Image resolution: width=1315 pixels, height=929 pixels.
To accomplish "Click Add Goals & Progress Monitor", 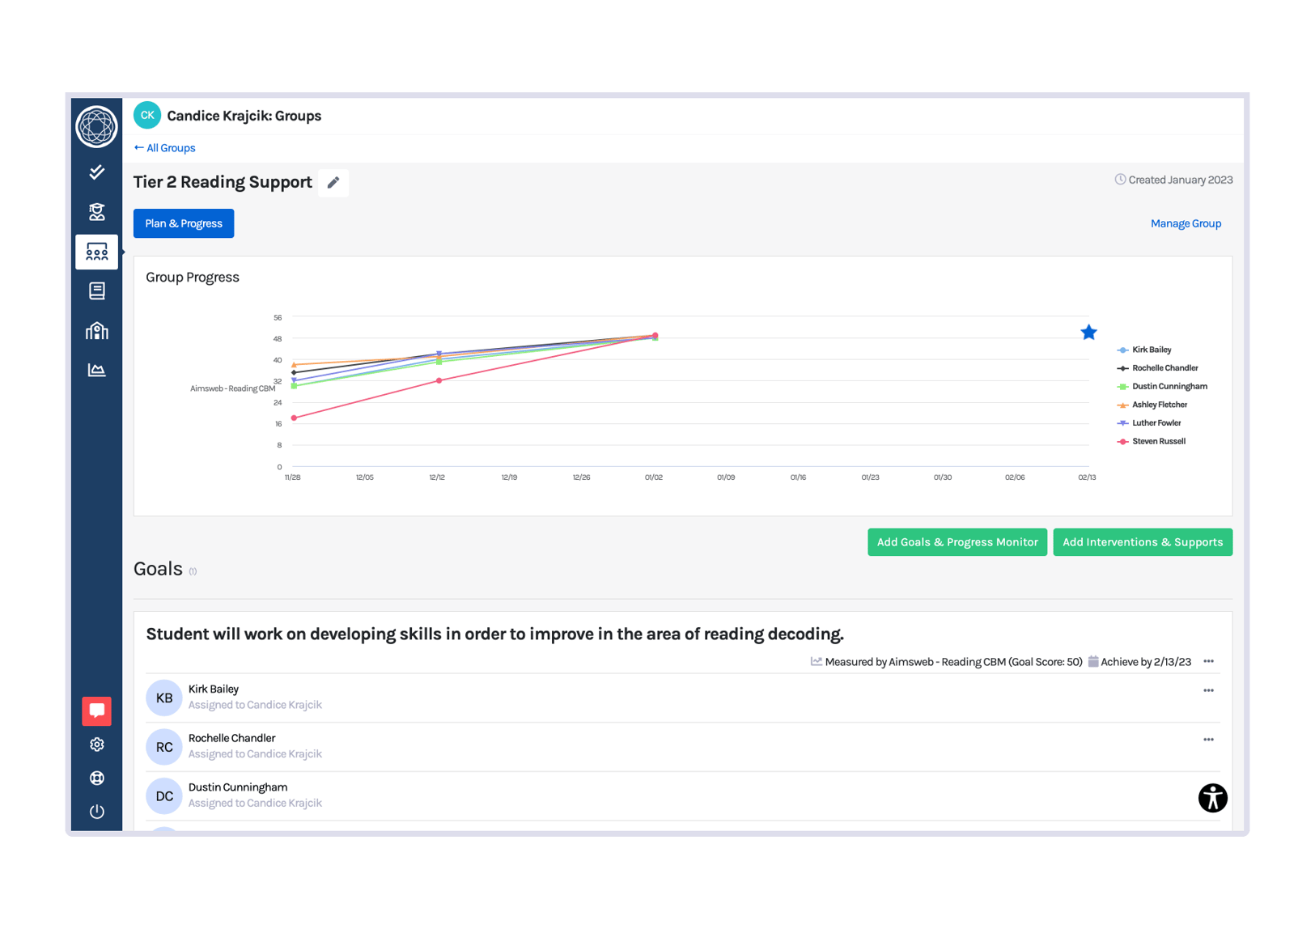I will pyautogui.click(x=957, y=542).
